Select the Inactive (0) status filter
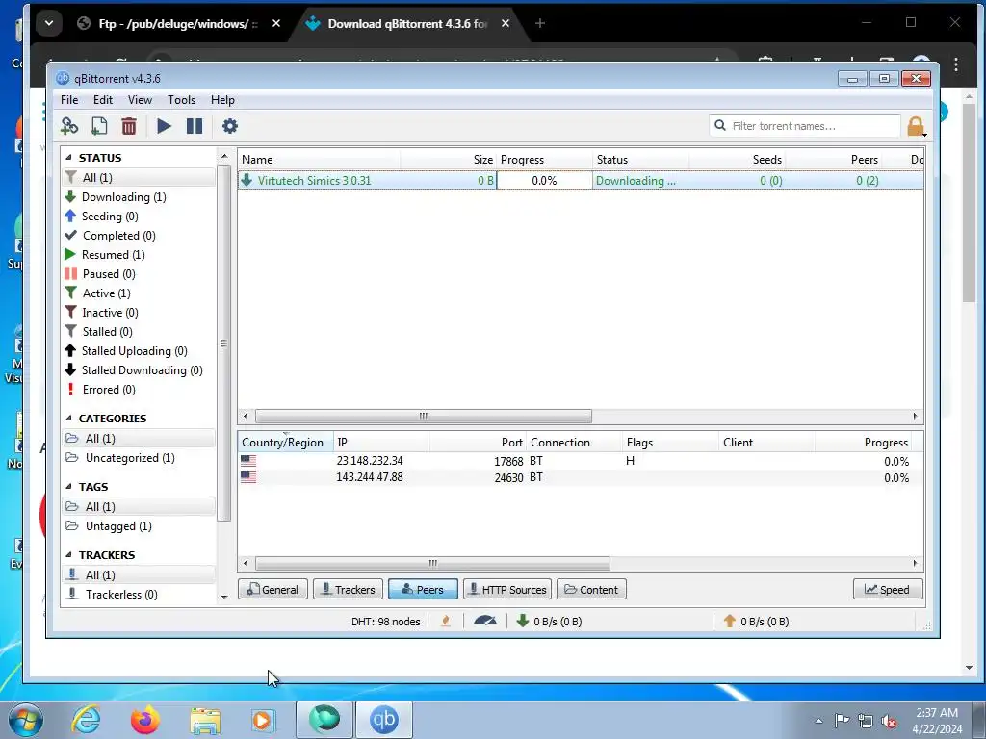Image resolution: width=986 pixels, height=739 pixels. pyautogui.click(x=110, y=313)
